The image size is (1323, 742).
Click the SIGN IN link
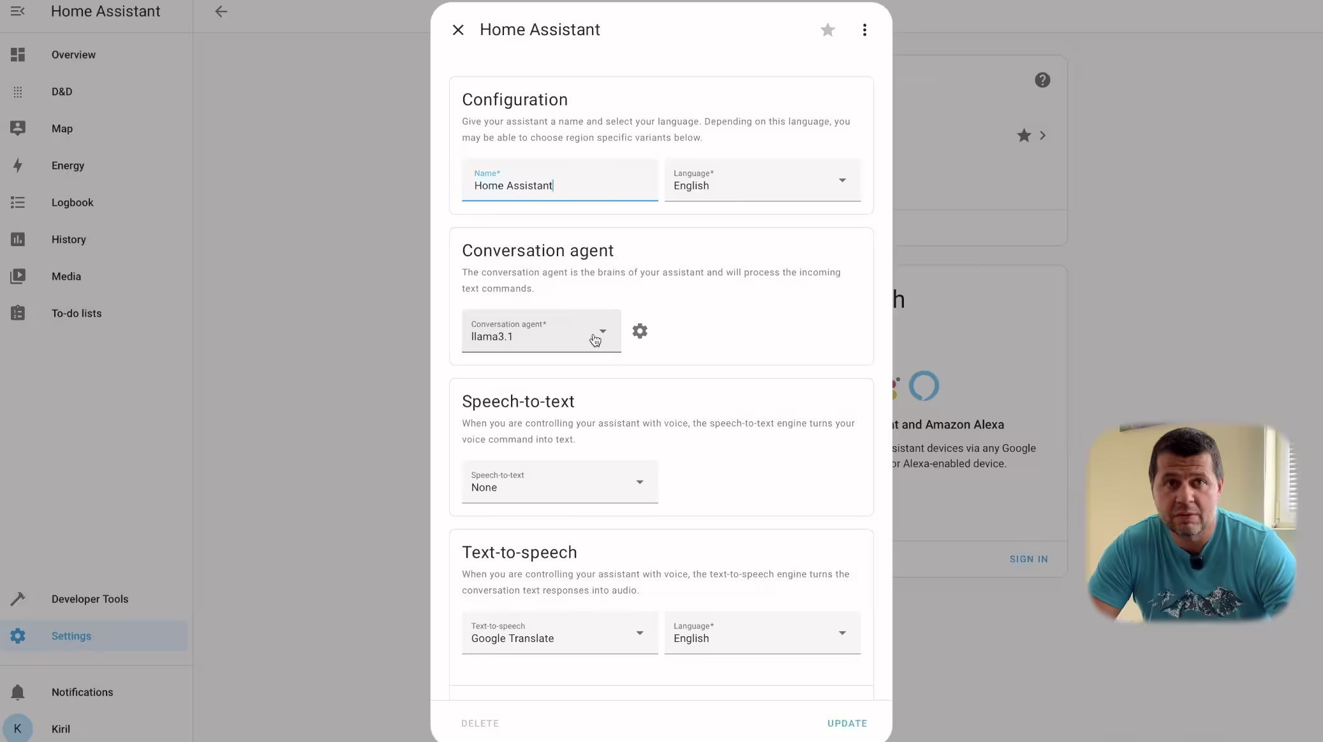(x=1028, y=559)
